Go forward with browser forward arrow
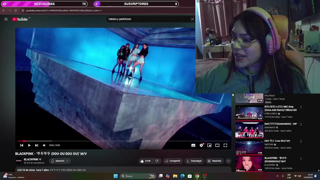This screenshot has width=320, height=180. coord(10,10)
